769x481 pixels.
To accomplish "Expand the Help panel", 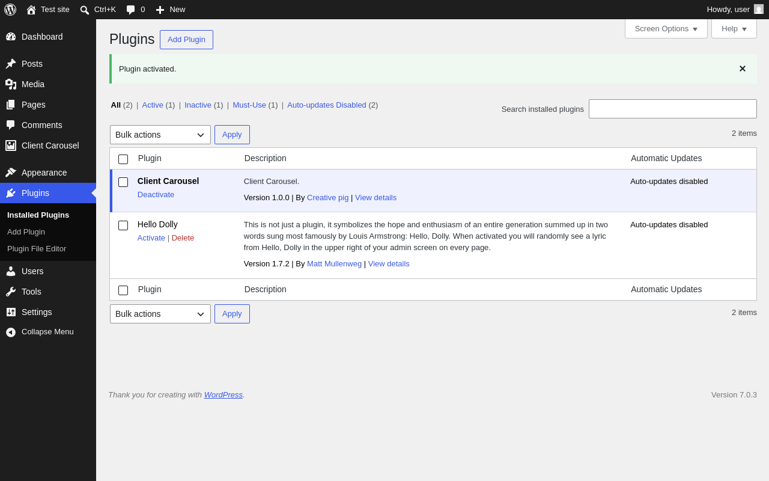I will (734, 28).
